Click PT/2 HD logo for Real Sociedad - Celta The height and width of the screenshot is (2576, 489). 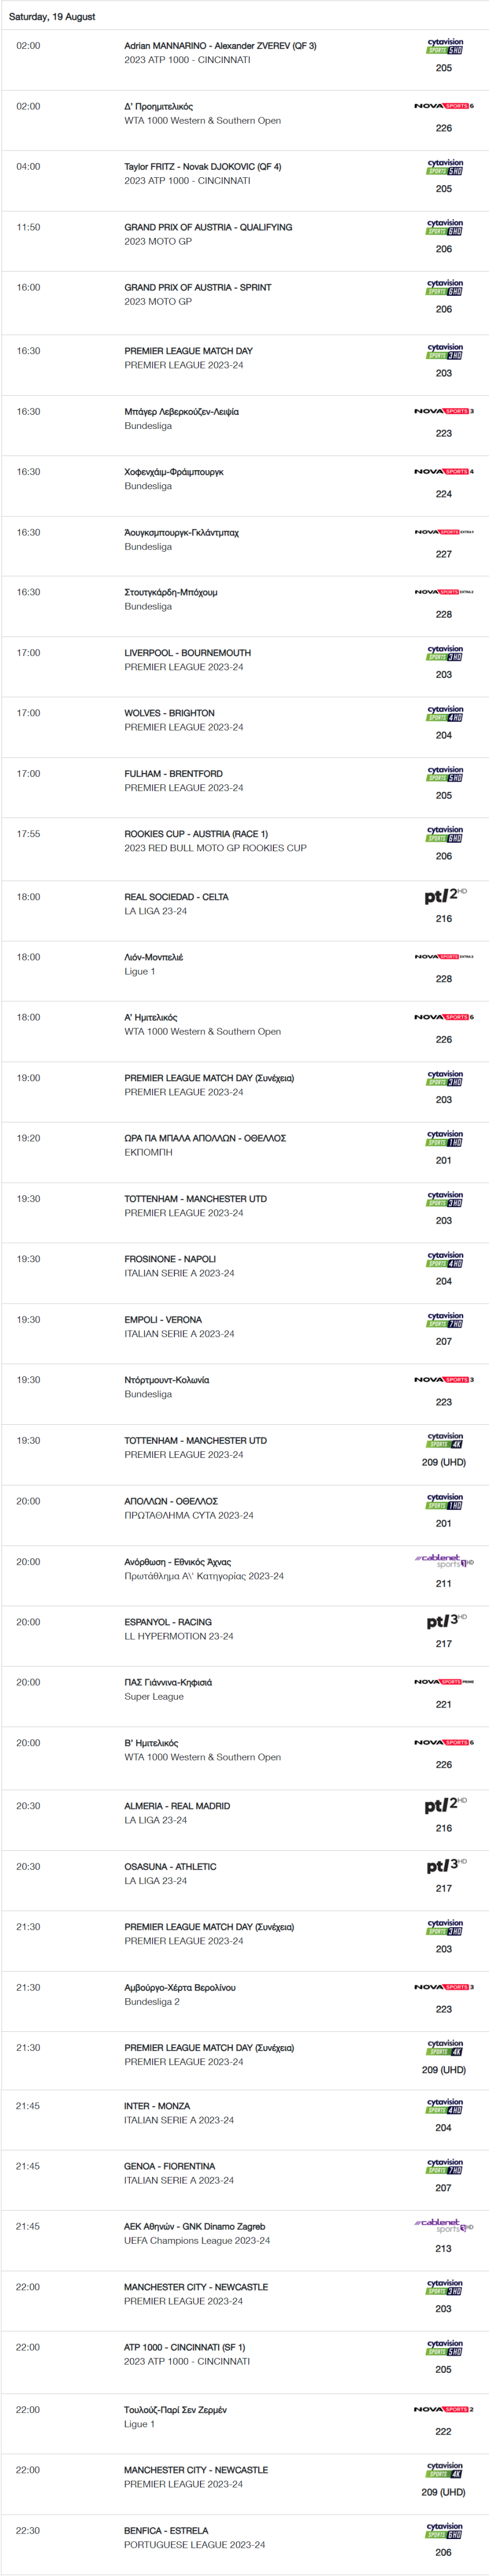[445, 896]
